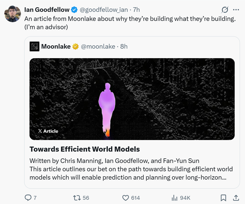Open the Towards Efficient World Models article

[x=85, y=149]
